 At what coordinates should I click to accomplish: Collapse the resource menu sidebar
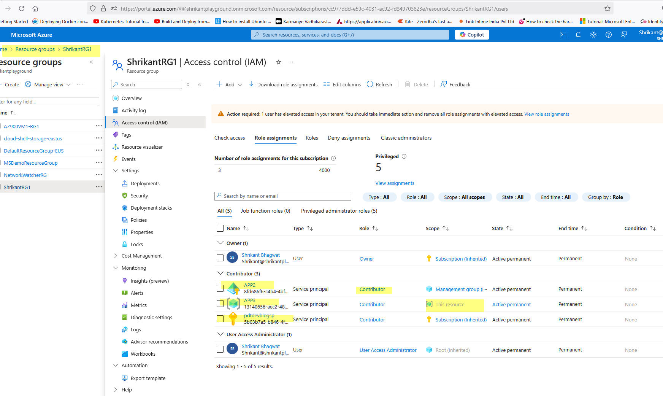[x=200, y=85]
